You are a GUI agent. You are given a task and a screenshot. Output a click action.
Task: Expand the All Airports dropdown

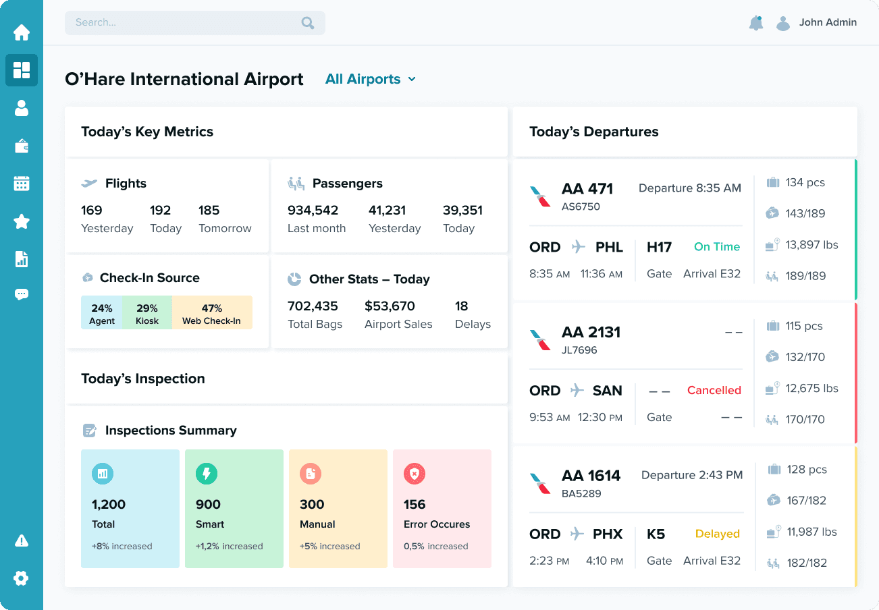pyautogui.click(x=370, y=79)
